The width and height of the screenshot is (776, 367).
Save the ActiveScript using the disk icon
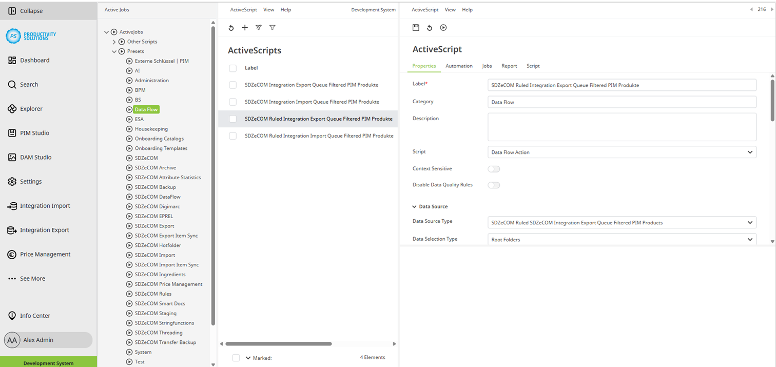click(416, 27)
